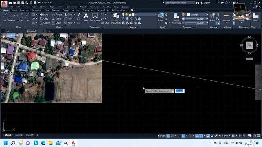
Task: Click the Table tool
Action: (x=105, y=23)
